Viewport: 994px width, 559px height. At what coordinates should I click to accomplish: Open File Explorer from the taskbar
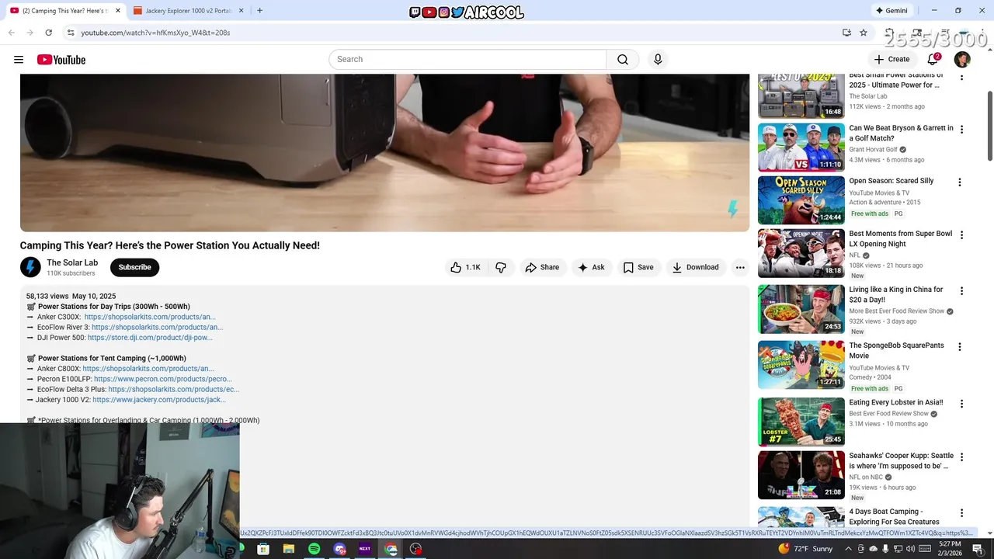[x=288, y=549]
